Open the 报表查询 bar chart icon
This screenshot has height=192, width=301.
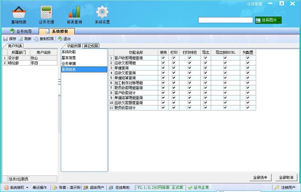tap(74, 12)
